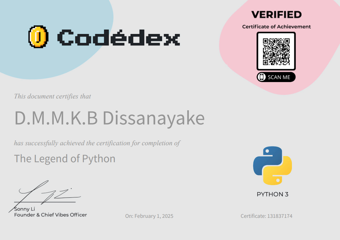The height and width of the screenshot is (240, 340).
Task: Click the Python logo
Action: pos(272,166)
